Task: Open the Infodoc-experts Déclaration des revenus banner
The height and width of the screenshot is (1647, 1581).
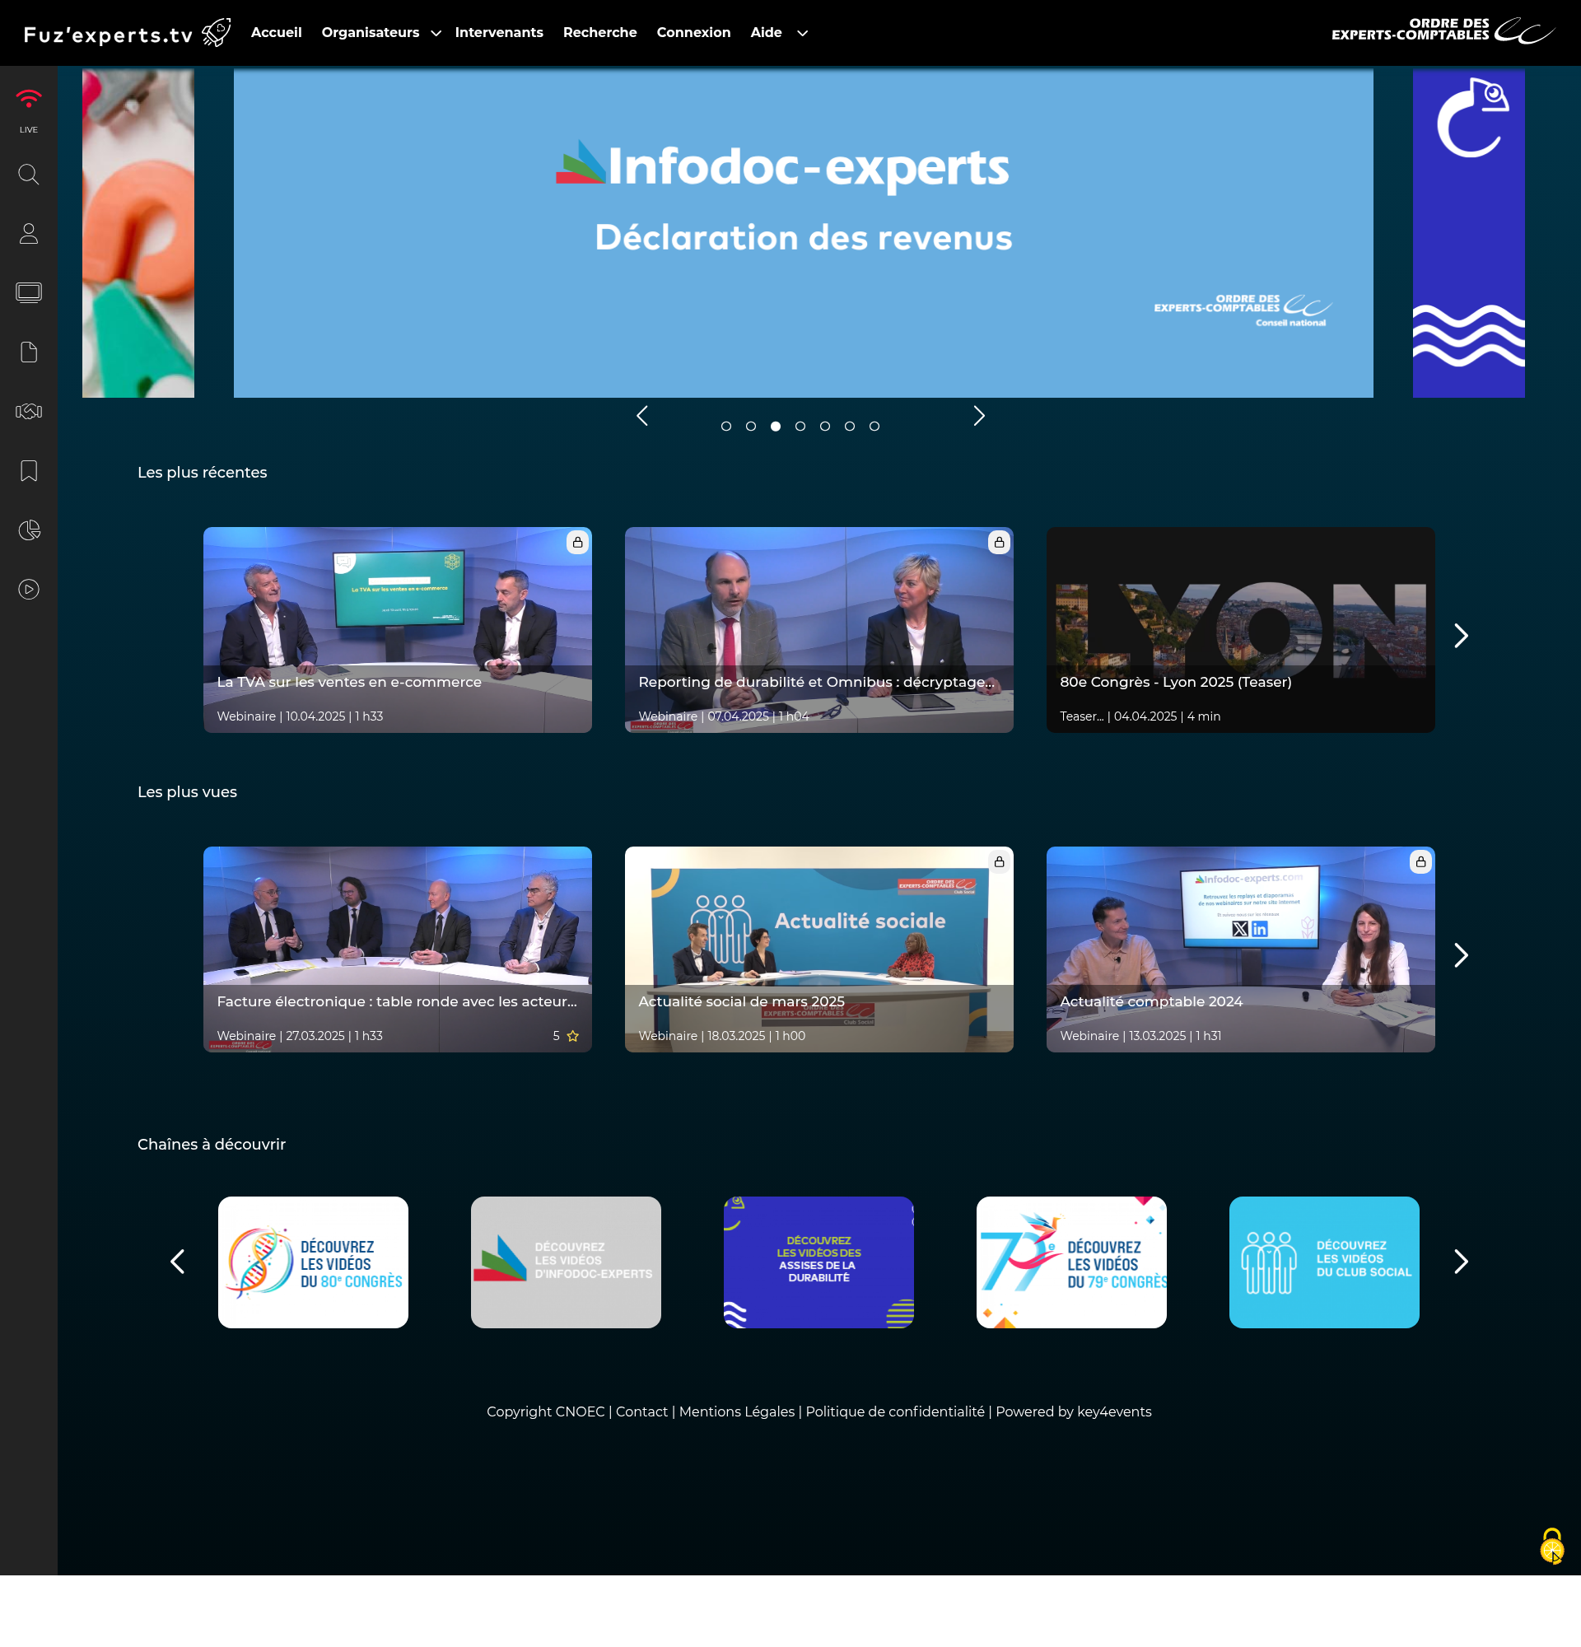Action: 803,234
